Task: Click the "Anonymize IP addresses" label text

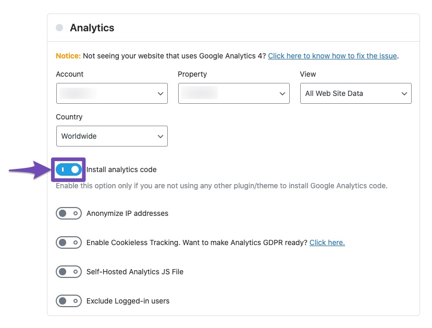Action: [127, 213]
